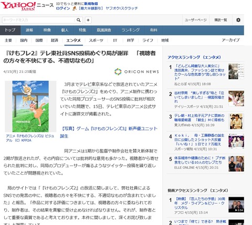Click the ログイン link
Image resolution: width=252 pixels, height=225 pixels.
(x=63, y=8)
